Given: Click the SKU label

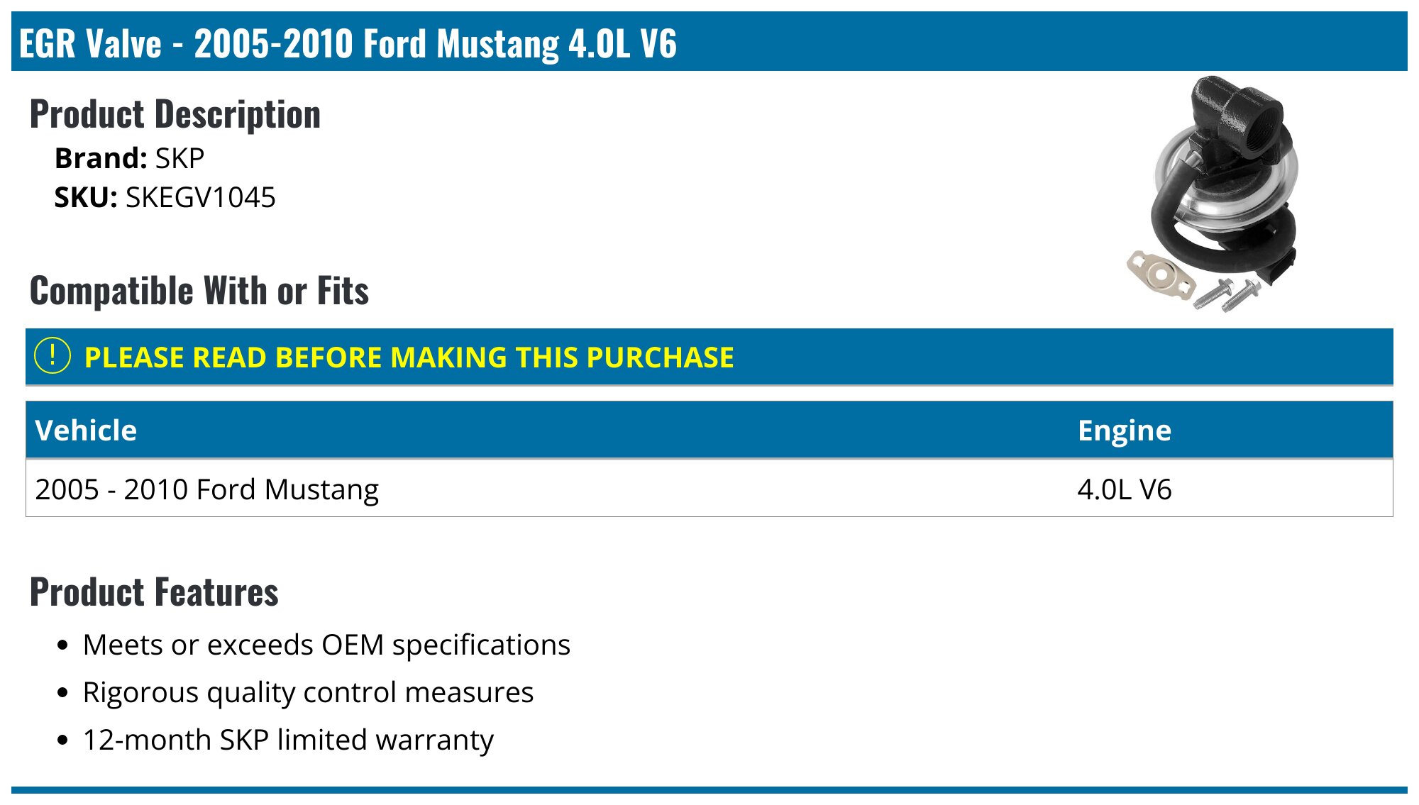Looking at the screenshot, I should (86, 197).
